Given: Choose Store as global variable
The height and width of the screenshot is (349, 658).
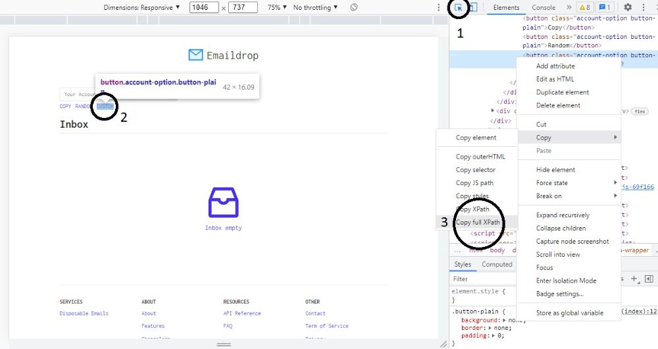Looking at the screenshot, I should pos(569,313).
